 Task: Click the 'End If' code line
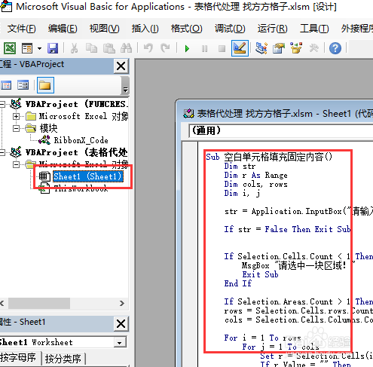pyautogui.click(x=237, y=283)
